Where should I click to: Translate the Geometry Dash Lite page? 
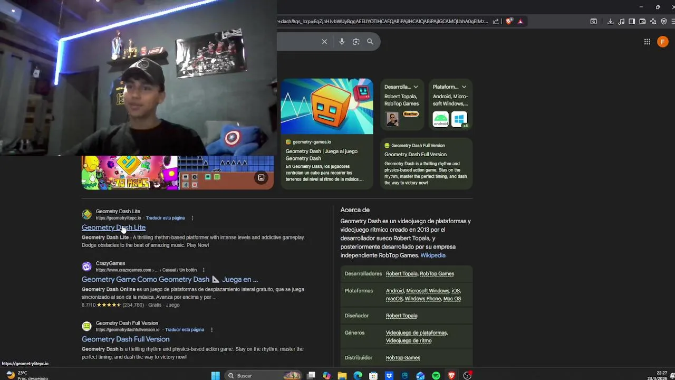165,218
